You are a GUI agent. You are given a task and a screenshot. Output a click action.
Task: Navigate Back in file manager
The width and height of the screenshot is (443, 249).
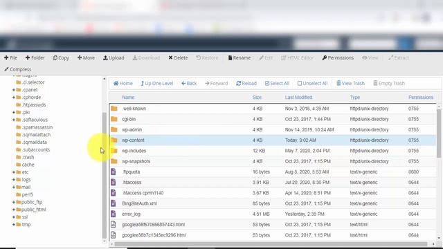click(x=189, y=83)
